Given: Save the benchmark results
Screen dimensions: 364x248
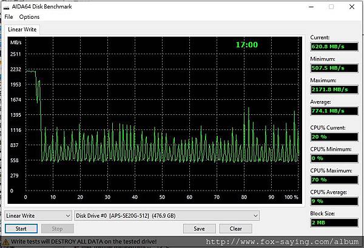Looking at the screenshot, I should [199, 229].
